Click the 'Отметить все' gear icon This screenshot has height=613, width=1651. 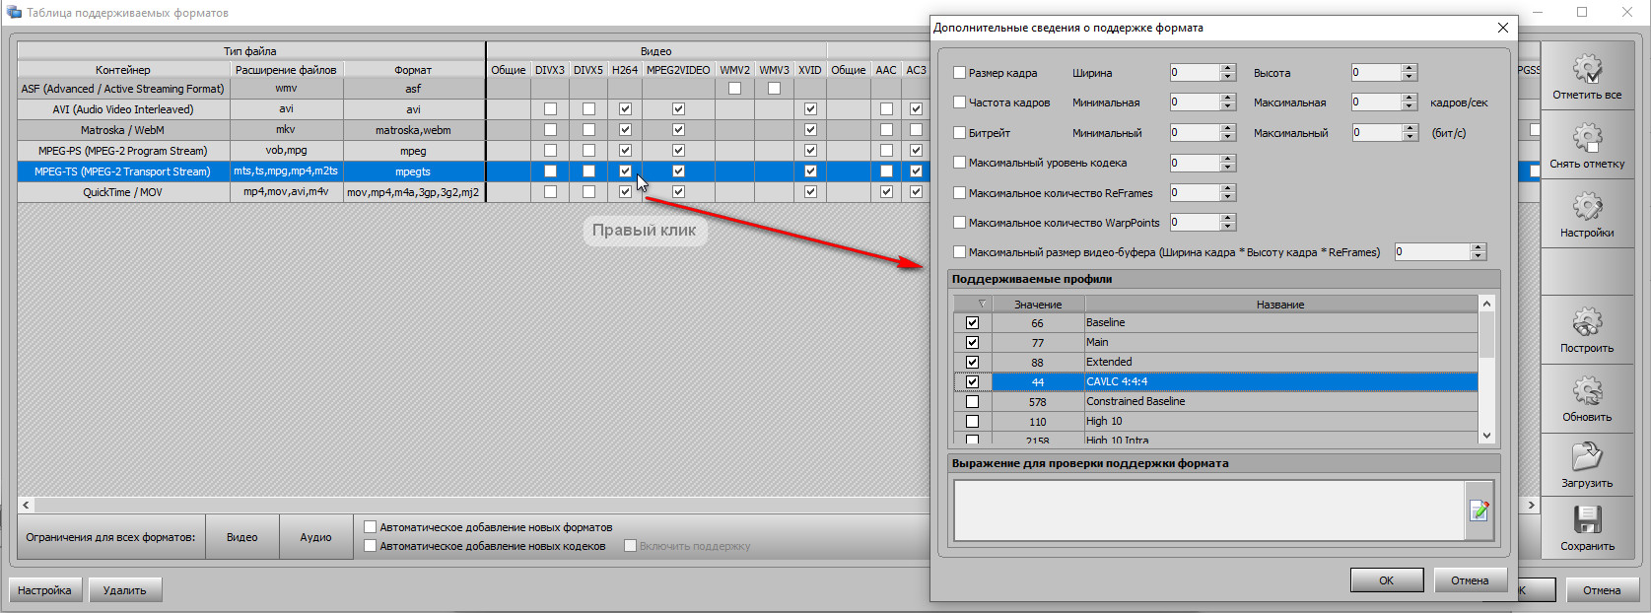click(x=1586, y=69)
